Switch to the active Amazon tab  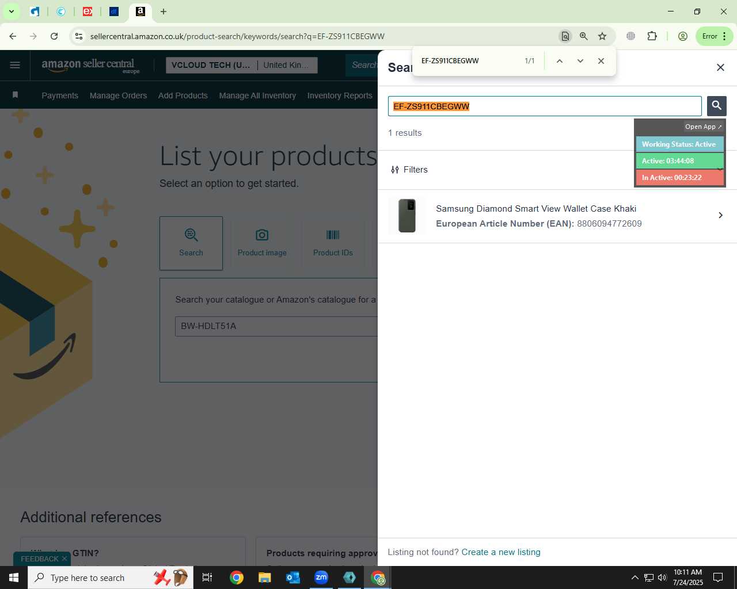tap(140, 12)
